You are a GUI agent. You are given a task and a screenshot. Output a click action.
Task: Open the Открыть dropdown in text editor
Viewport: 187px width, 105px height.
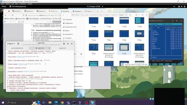pyautogui.click(x=11, y=44)
